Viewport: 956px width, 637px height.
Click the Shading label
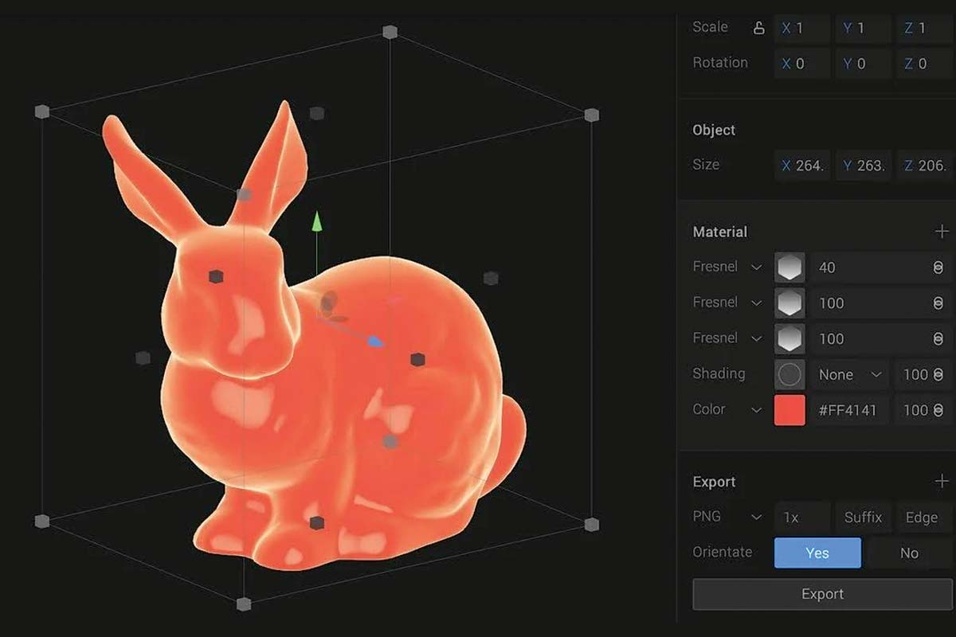(719, 373)
